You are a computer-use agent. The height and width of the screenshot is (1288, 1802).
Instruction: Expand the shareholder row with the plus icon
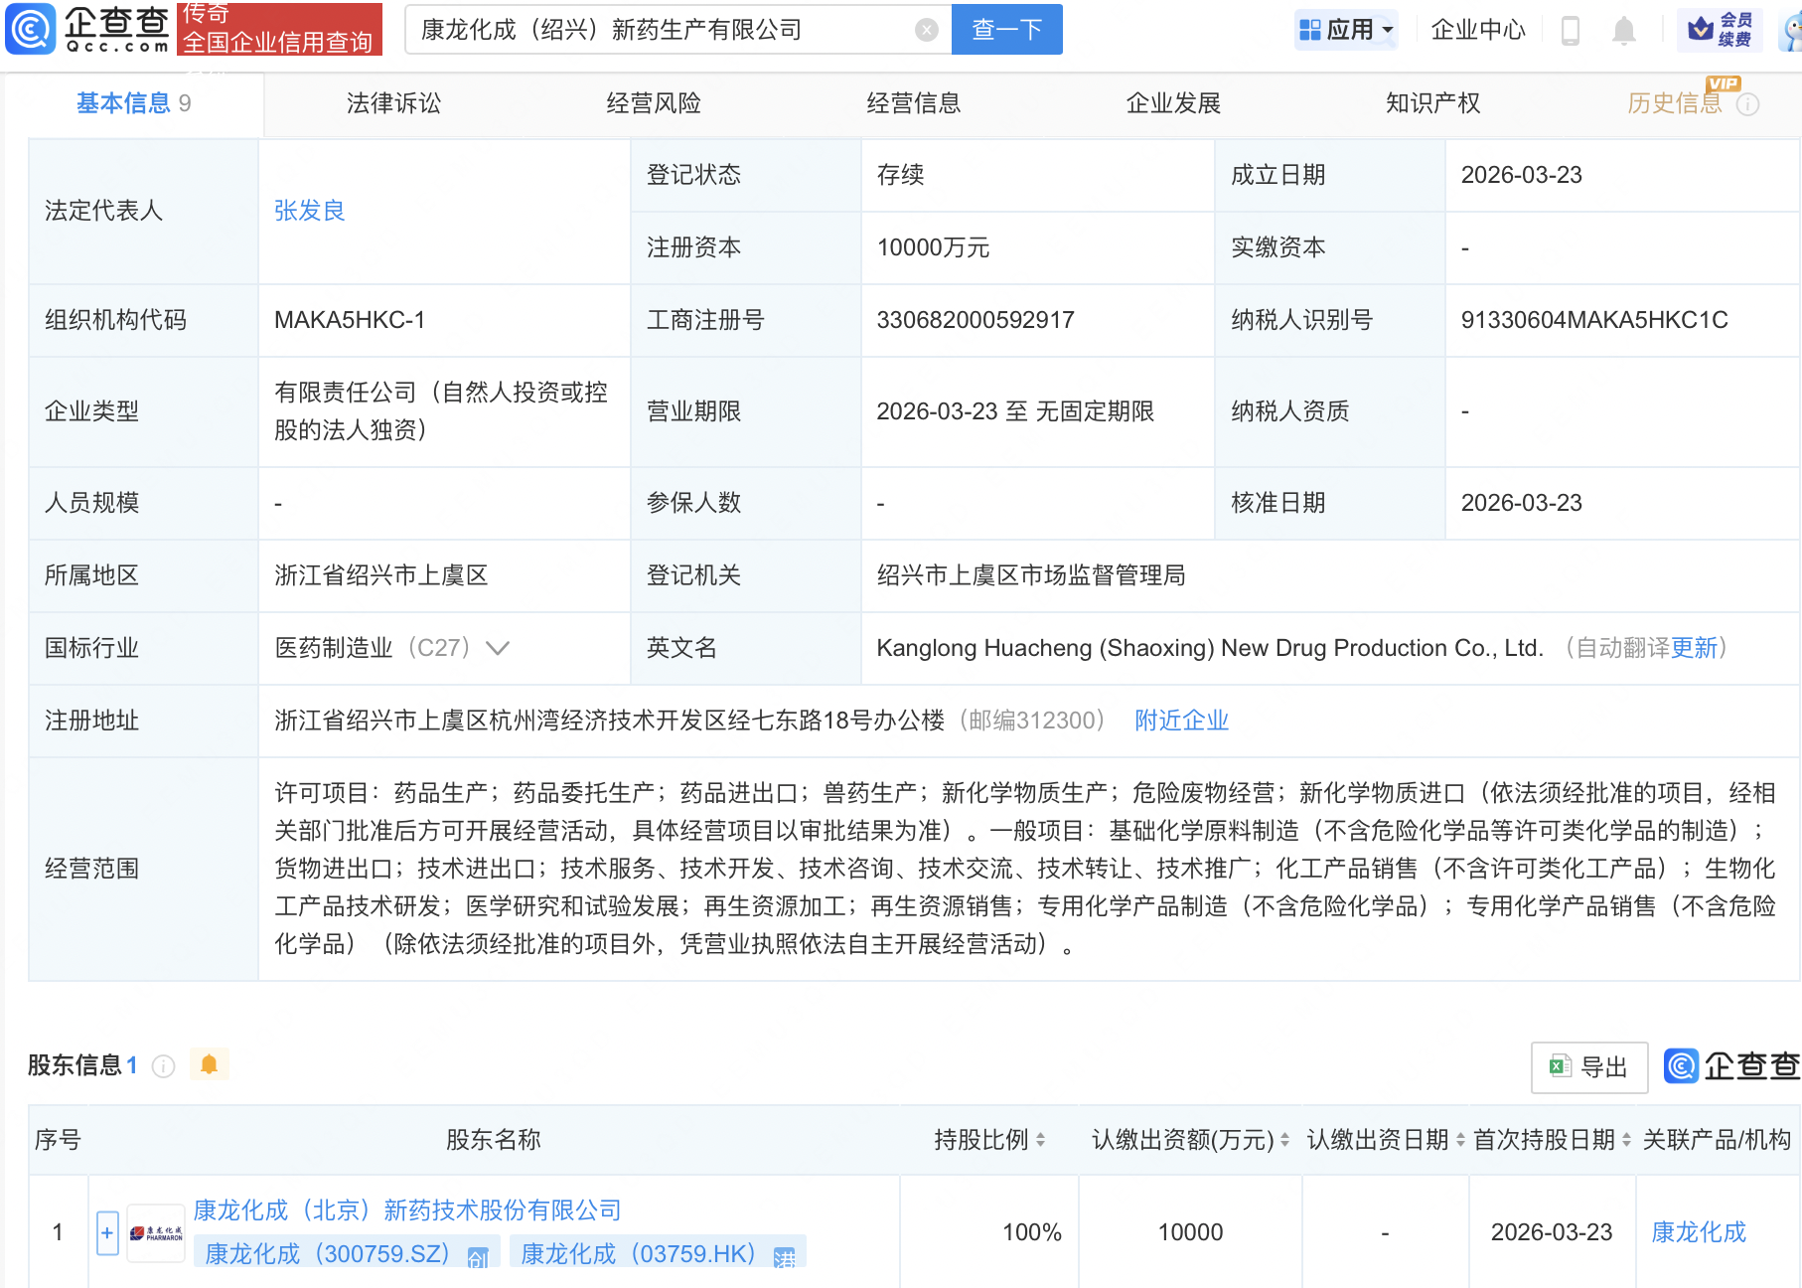(x=105, y=1231)
